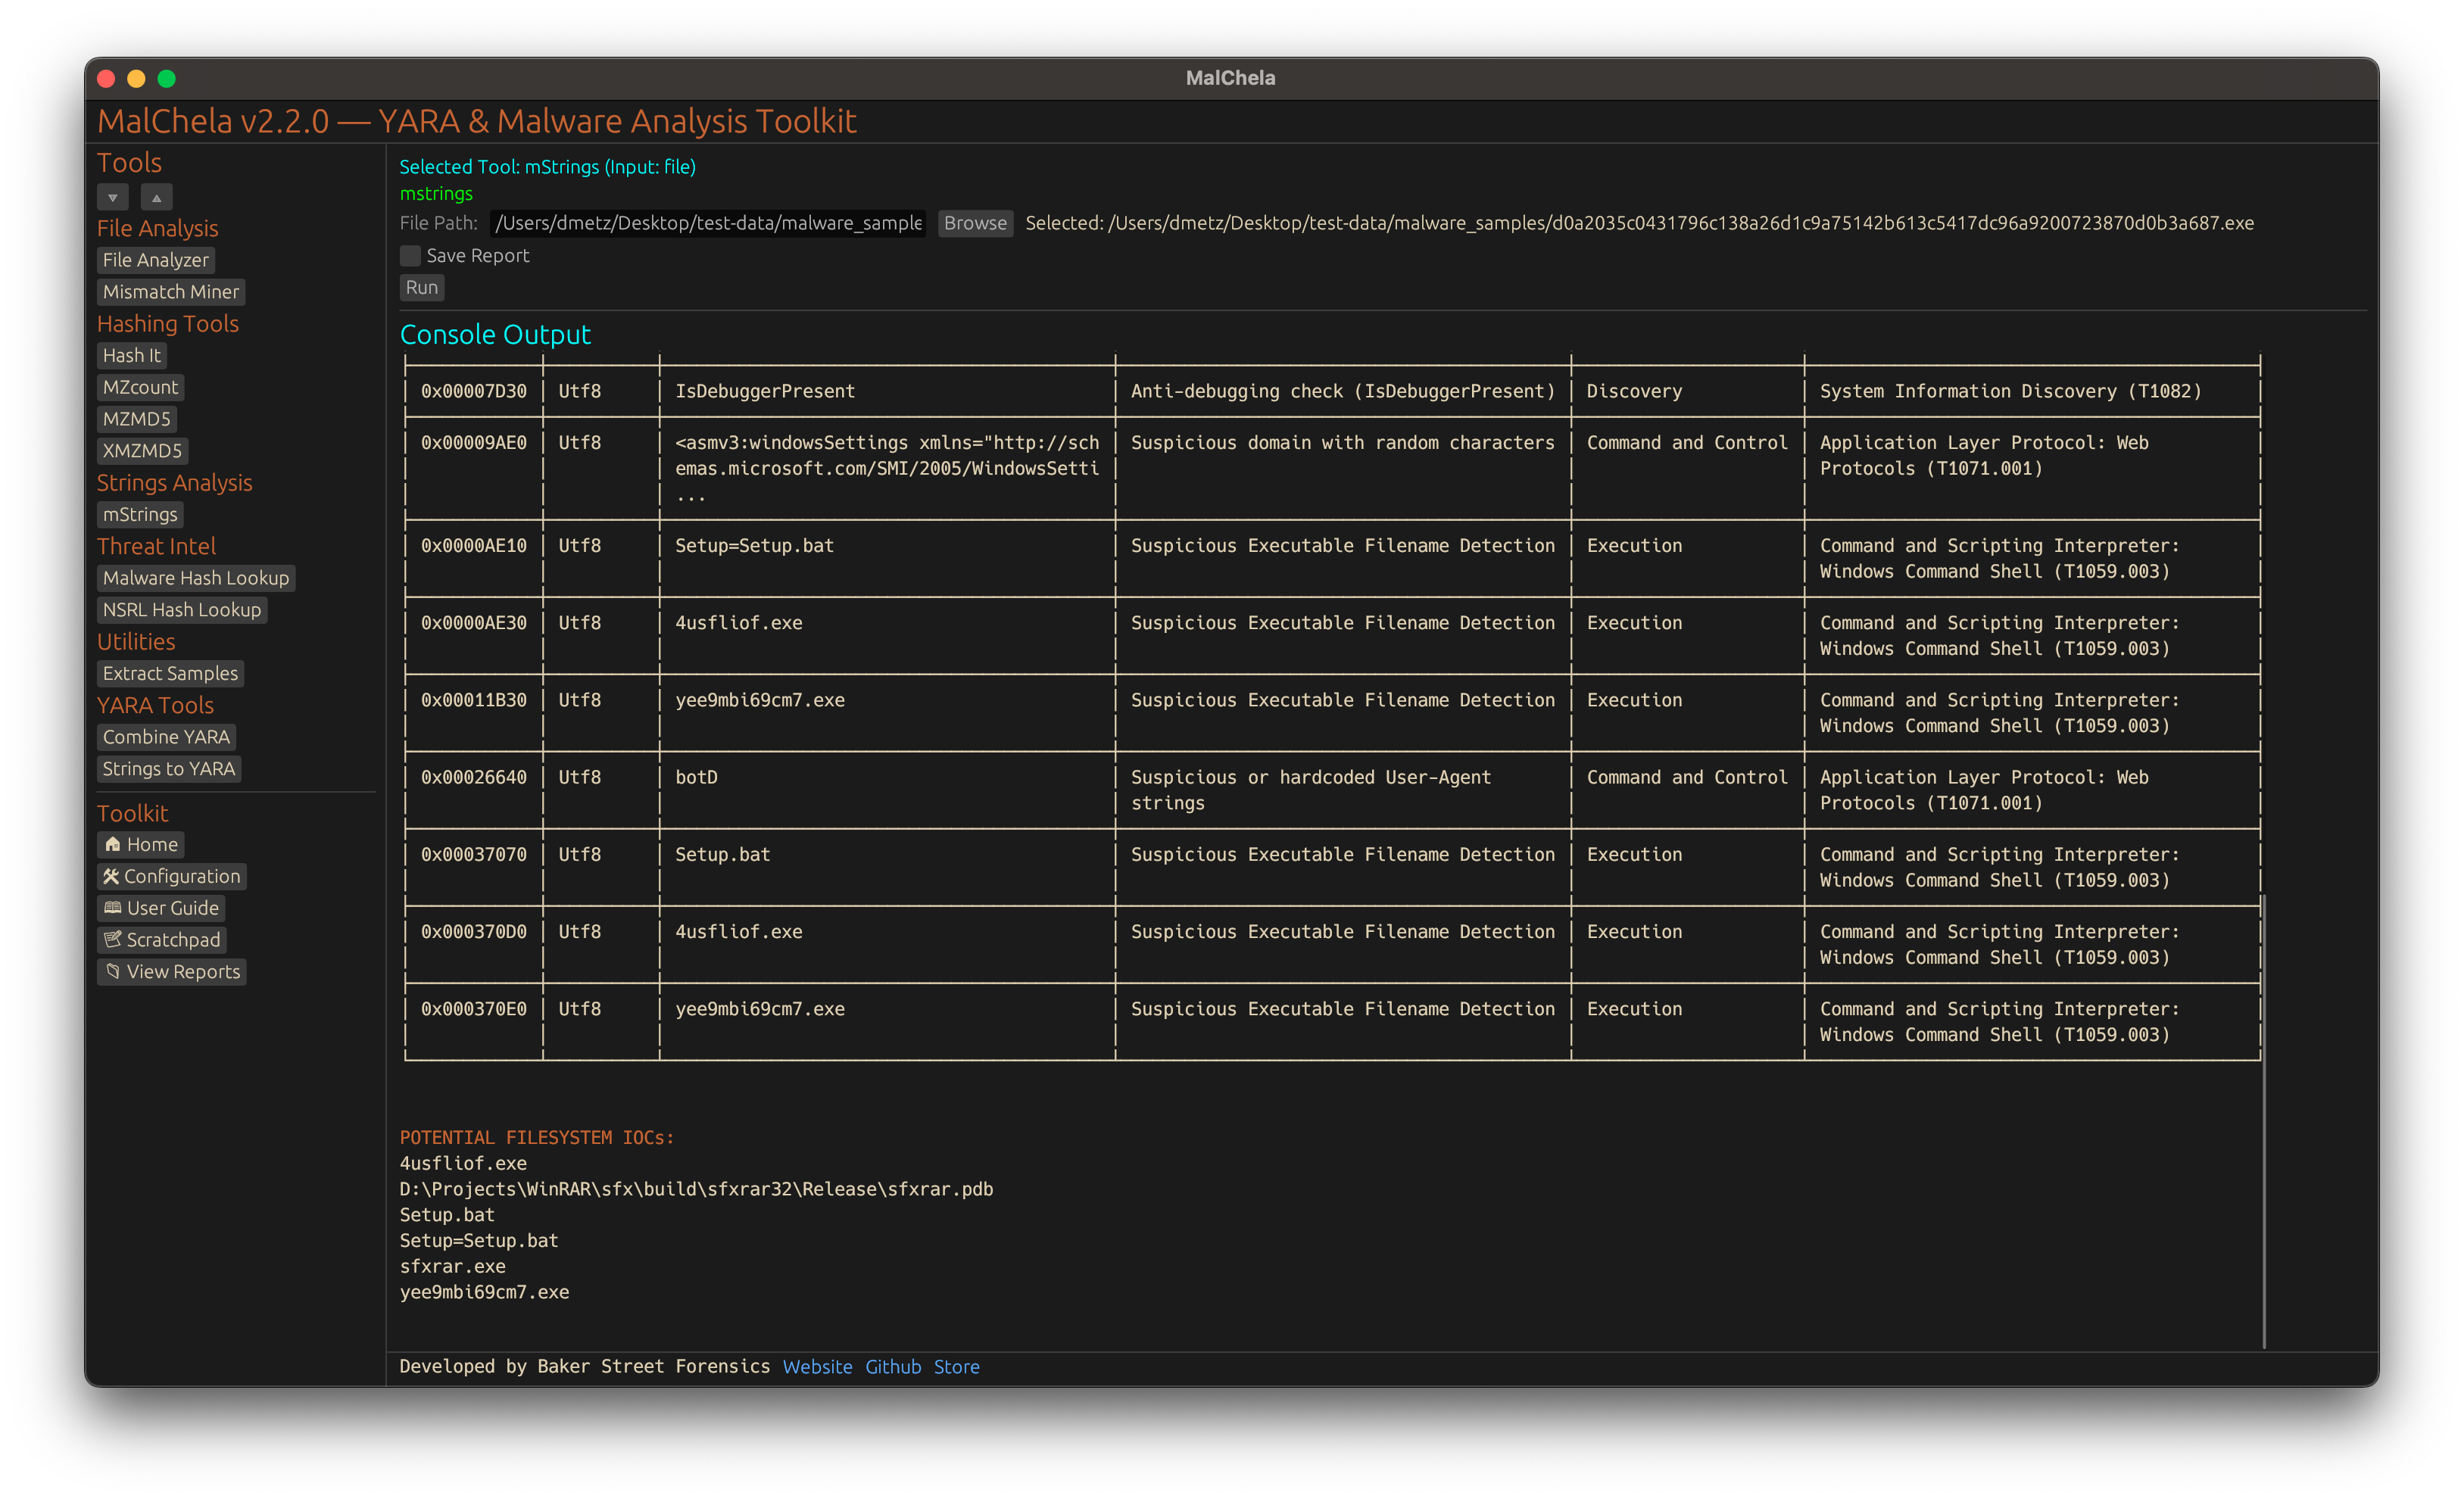
Task: Click the sfxrar.exe IOC line
Action: pos(453,1266)
